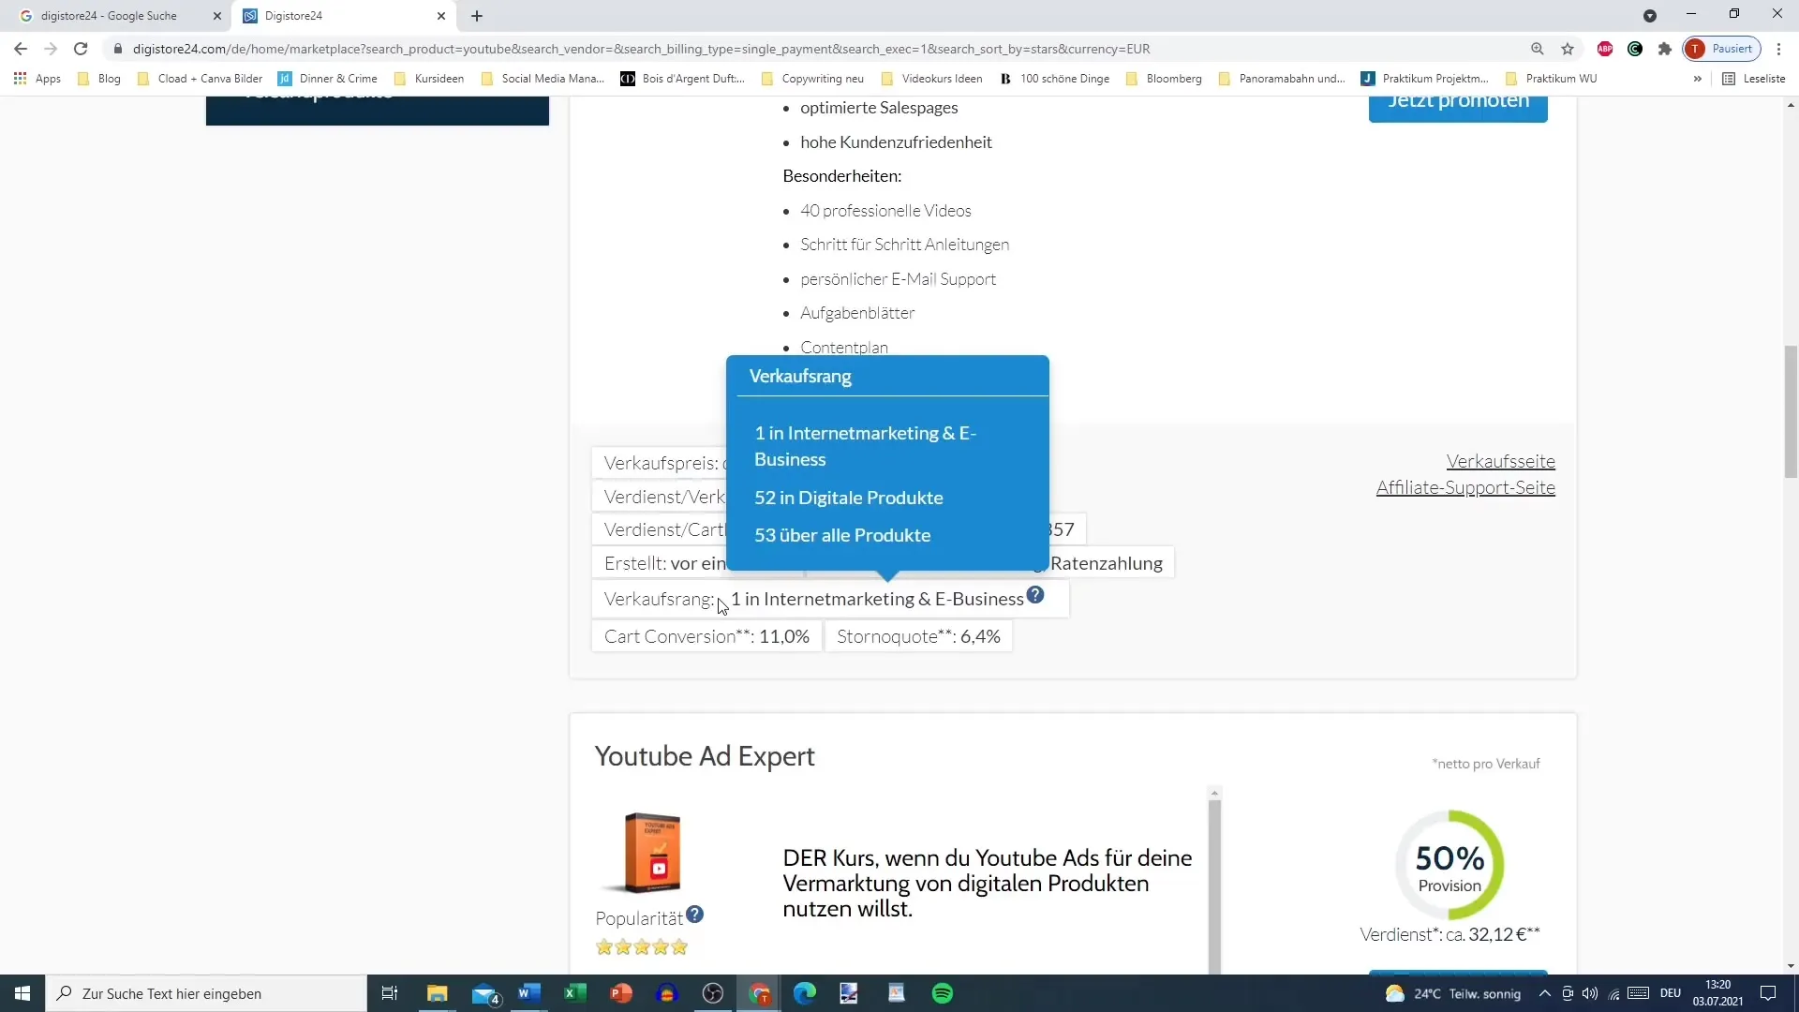Open OBS Studio from the taskbar
The width and height of the screenshot is (1799, 1012).
[x=713, y=993]
